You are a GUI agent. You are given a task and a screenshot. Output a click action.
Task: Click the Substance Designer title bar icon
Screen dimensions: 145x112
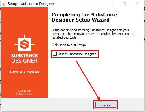coord(4,4)
